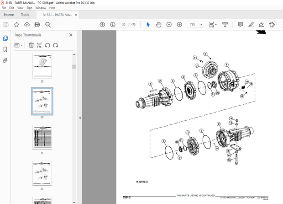The height and width of the screenshot is (204, 283).
Task: Click the page number field showing 30
Action: tap(124, 25)
